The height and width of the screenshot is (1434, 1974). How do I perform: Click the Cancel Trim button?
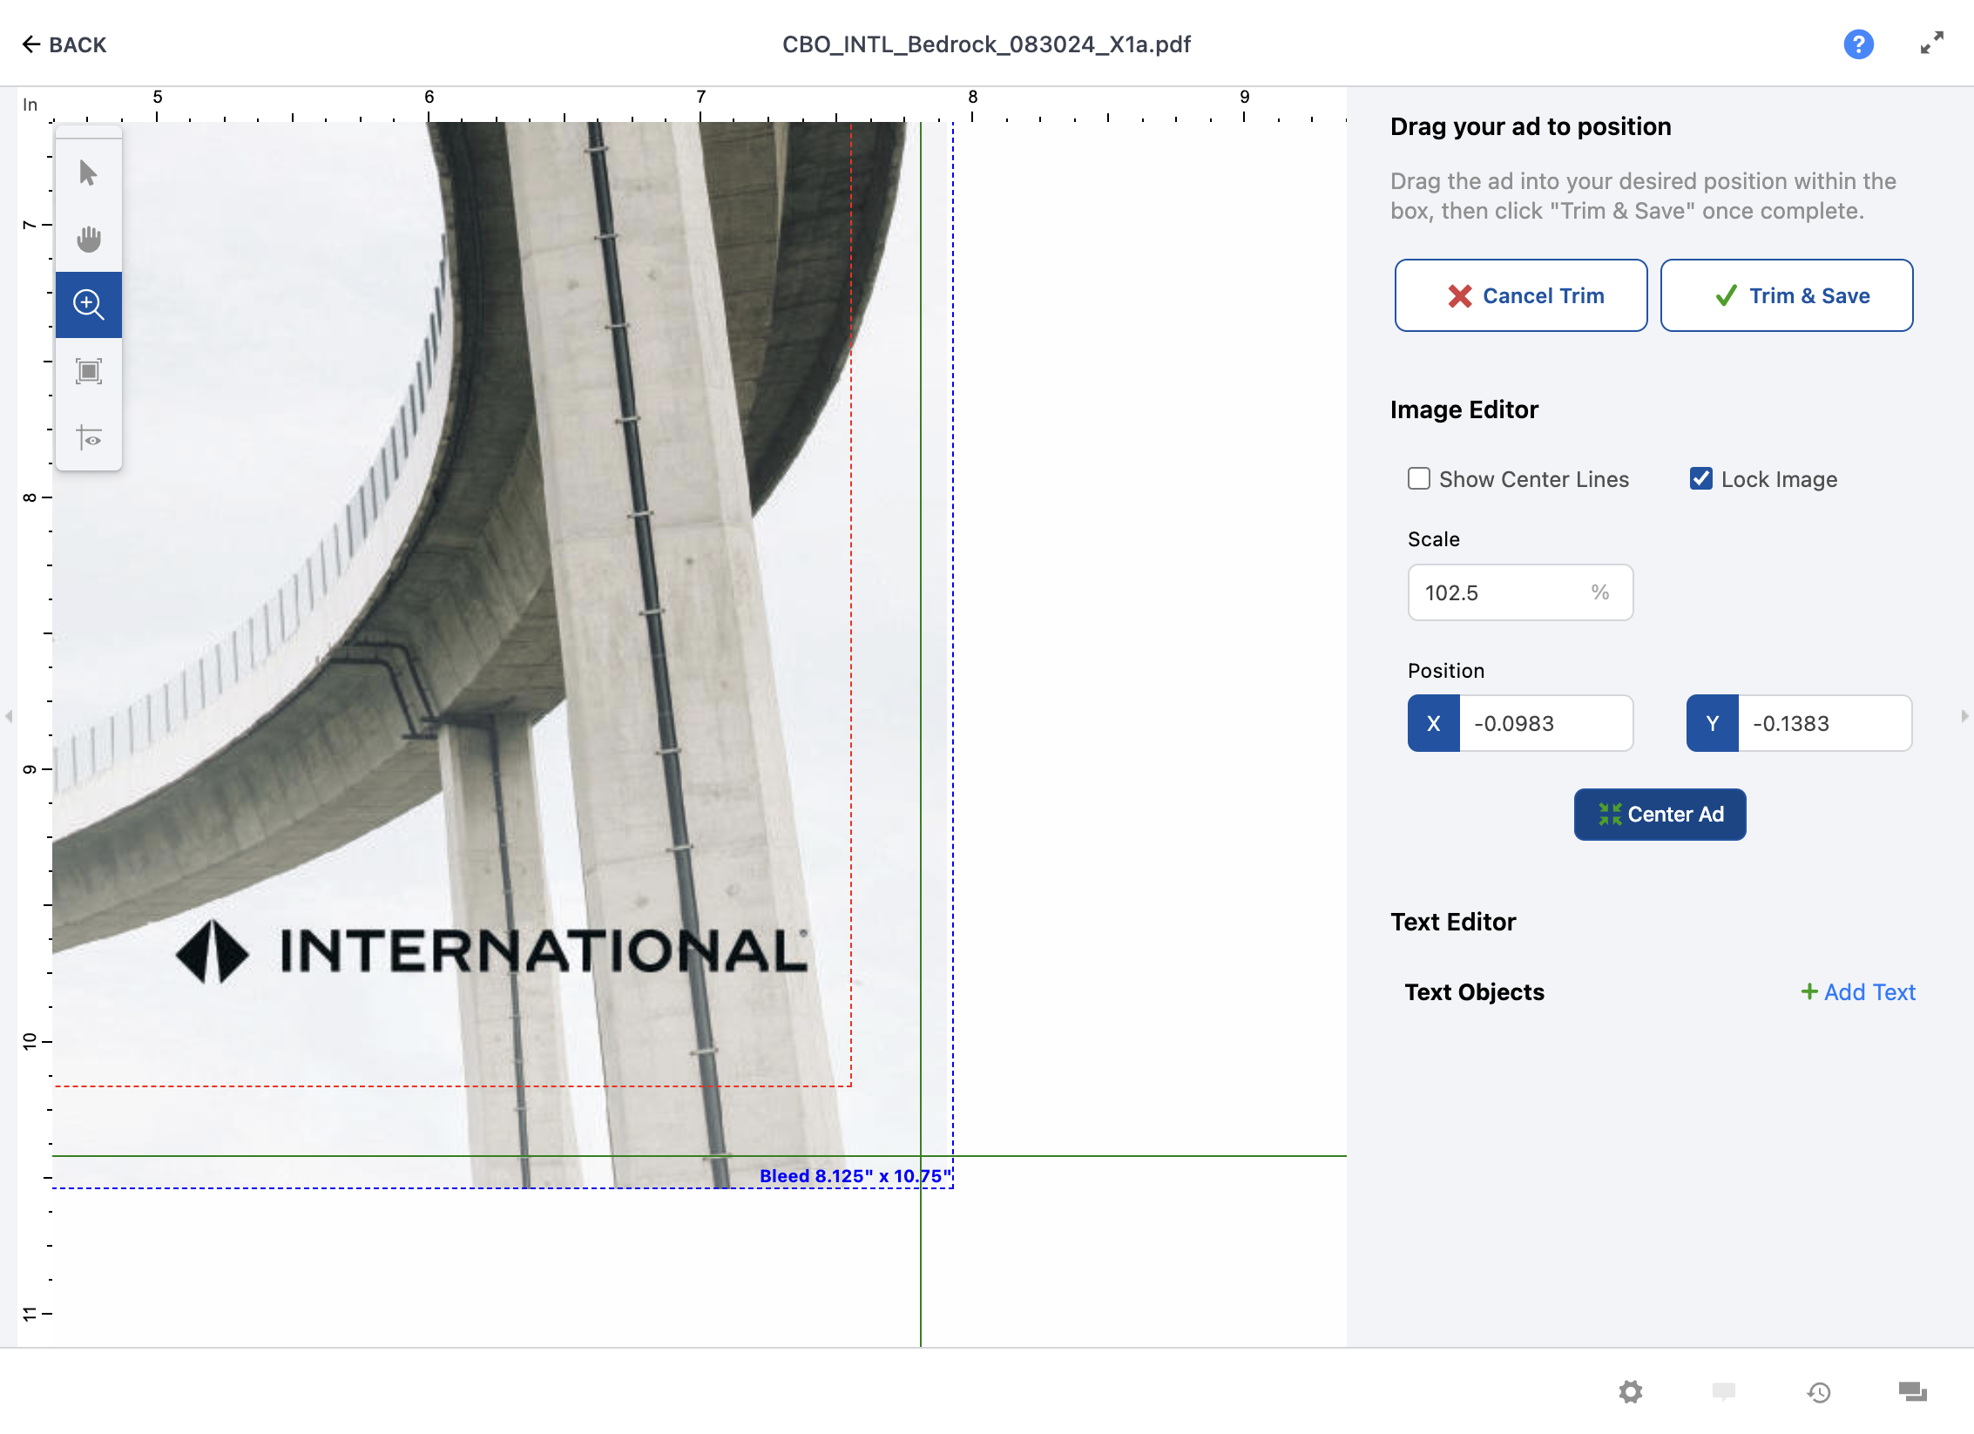coord(1520,295)
